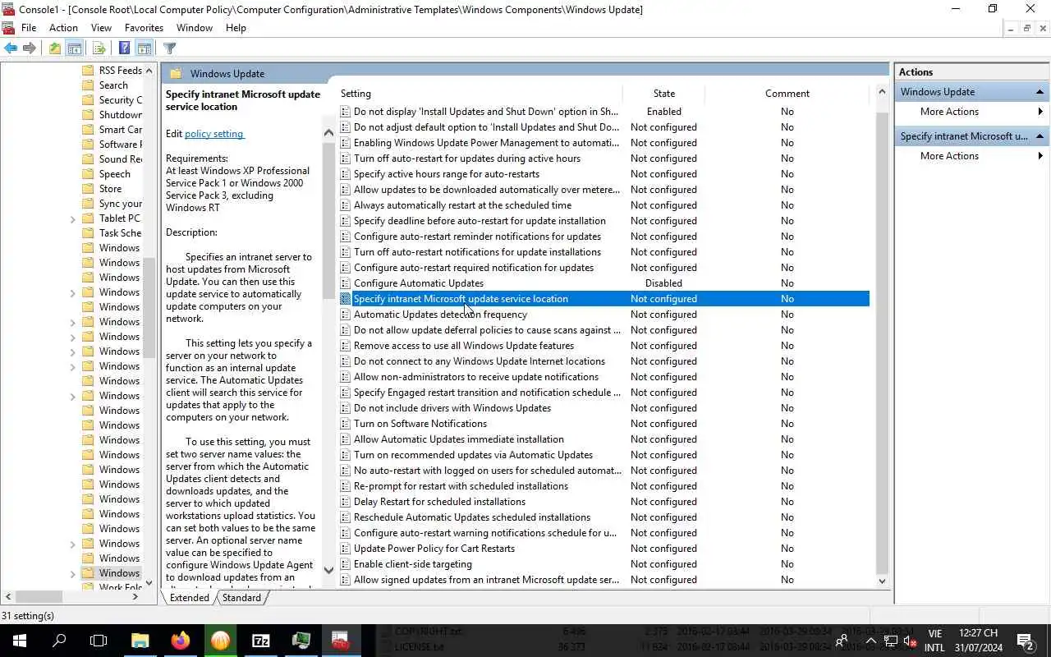Open the View menu

click(x=101, y=27)
